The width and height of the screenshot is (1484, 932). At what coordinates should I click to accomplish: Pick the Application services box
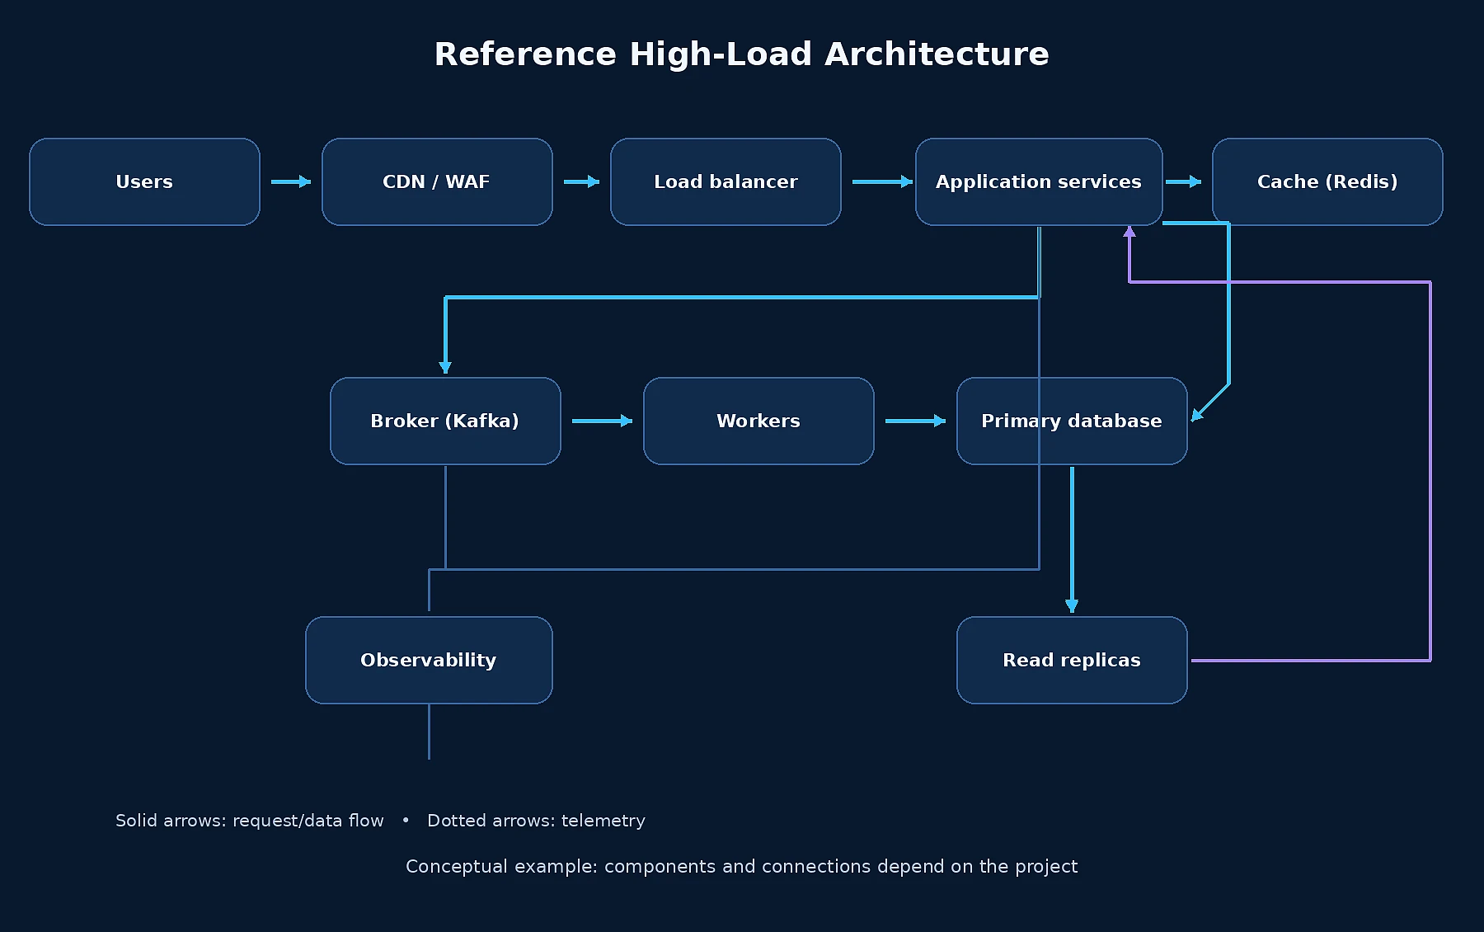coord(1039,181)
